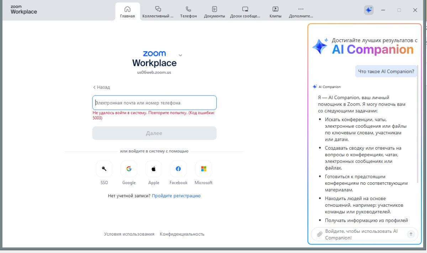
Task: Click the Далее button
Action: (x=154, y=133)
